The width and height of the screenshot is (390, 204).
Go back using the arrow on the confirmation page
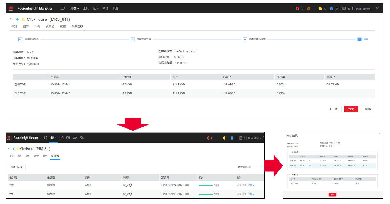(x=11, y=19)
